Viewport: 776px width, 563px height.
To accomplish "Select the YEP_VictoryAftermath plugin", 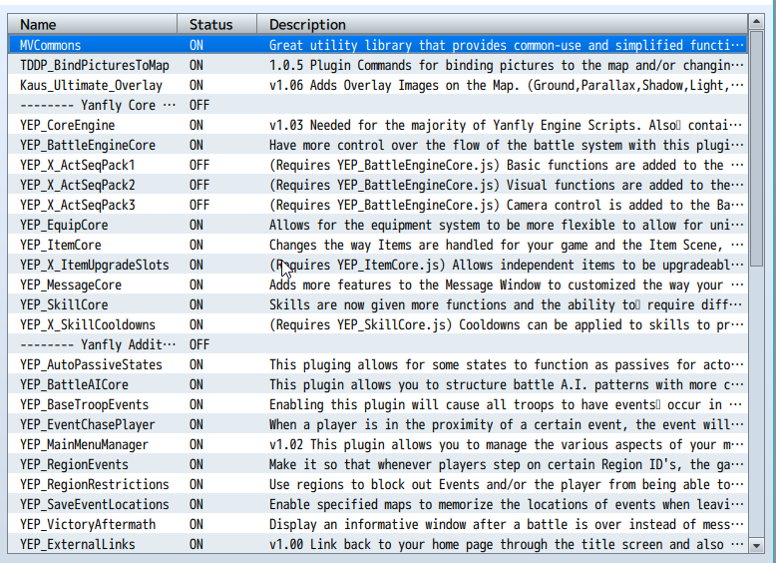I will click(378, 524).
